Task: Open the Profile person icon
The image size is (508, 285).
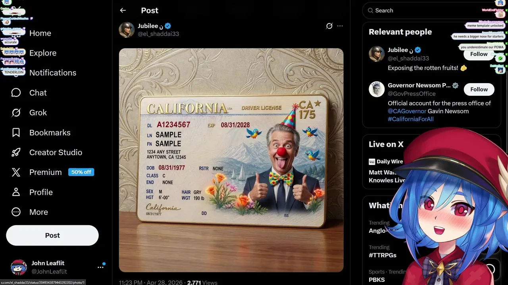Action: pyautogui.click(x=16, y=192)
